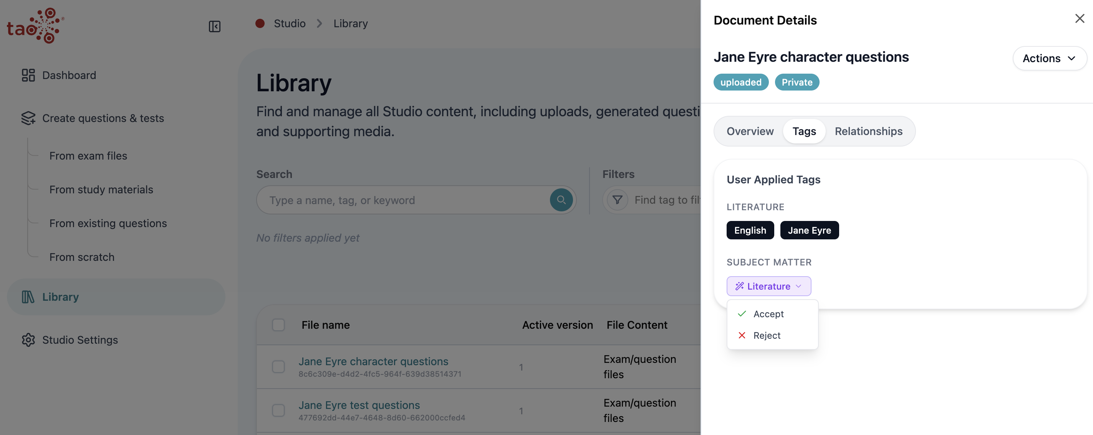Click the magic wand icon on Literature tag
Image resolution: width=1093 pixels, height=435 pixels.
(x=740, y=286)
